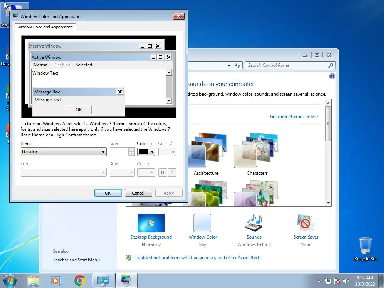Open the Color 1 dropdown arrow

[x=152, y=152]
